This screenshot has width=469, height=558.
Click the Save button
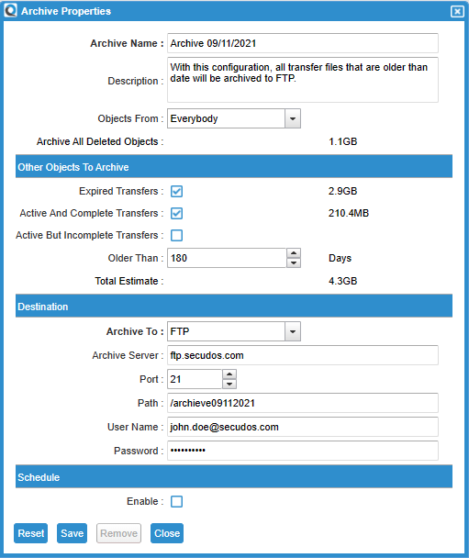point(72,533)
